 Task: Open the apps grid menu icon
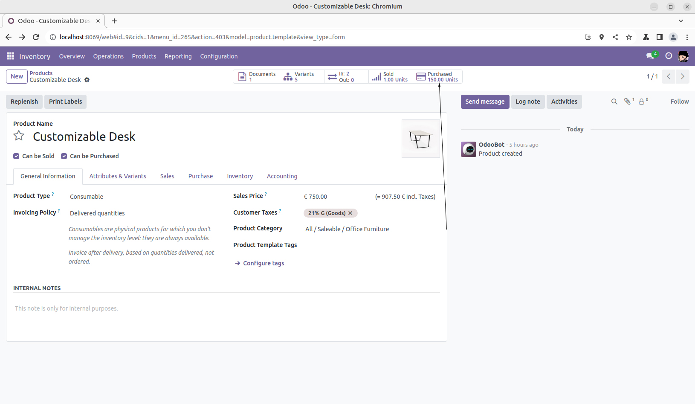(10, 56)
